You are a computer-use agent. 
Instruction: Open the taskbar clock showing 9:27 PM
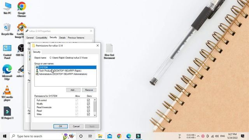(232, 136)
